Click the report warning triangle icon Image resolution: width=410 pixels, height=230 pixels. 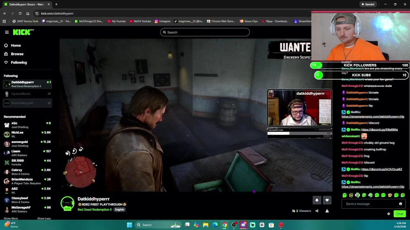tap(327, 211)
